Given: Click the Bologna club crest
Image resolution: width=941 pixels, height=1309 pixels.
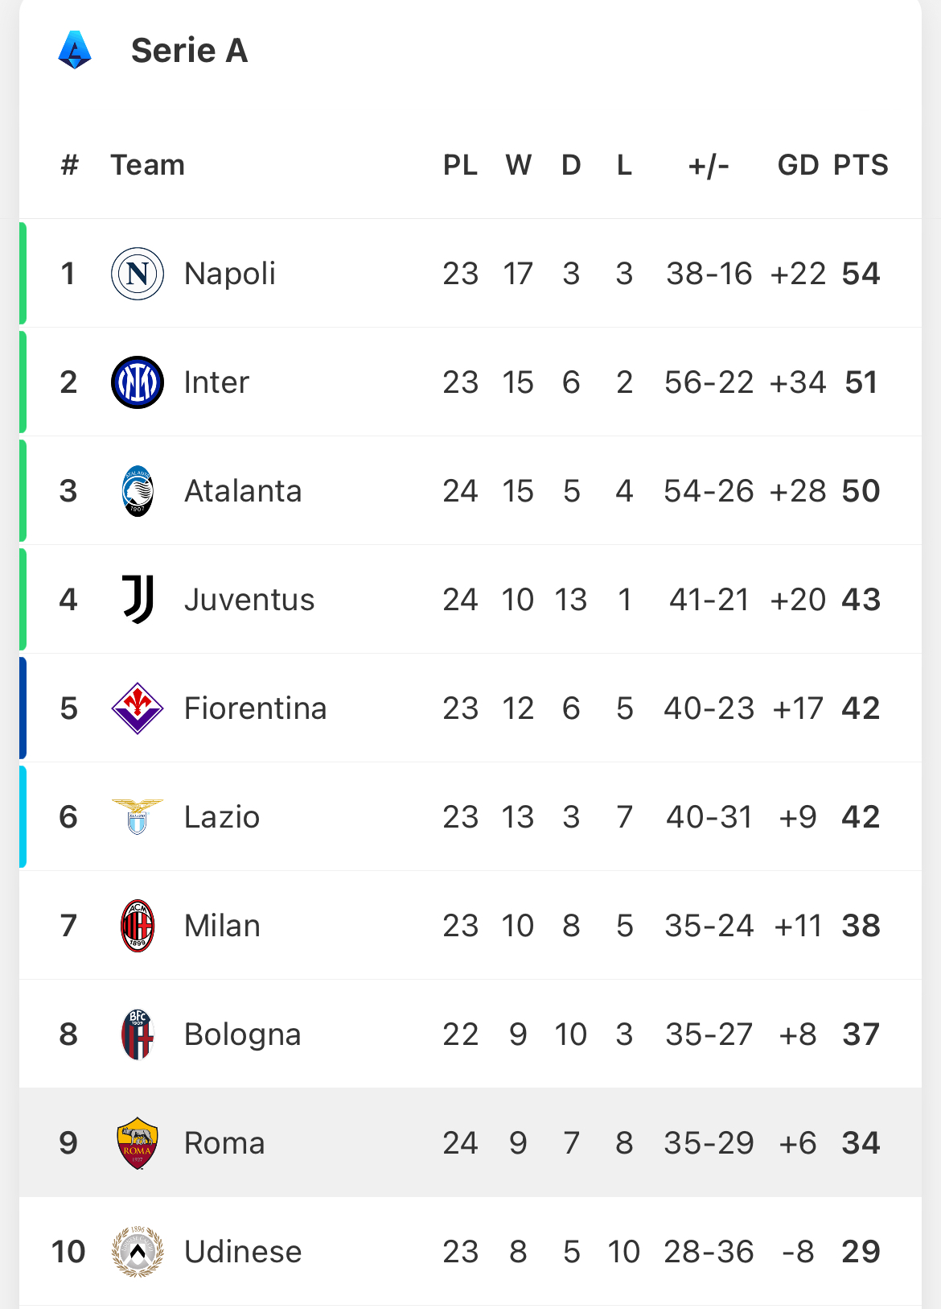Looking at the screenshot, I should [138, 1034].
